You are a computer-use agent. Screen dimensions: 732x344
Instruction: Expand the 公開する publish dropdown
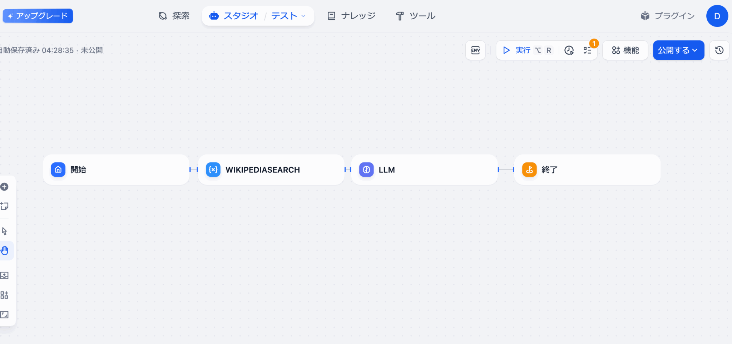pyautogui.click(x=678, y=50)
